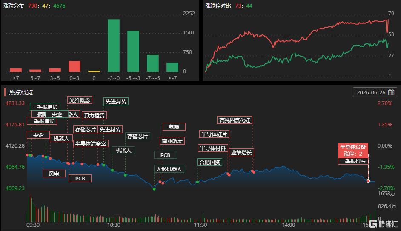Click the 一季报扭亏 hotspot label
The image size is (401, 231).
point(353,161)
